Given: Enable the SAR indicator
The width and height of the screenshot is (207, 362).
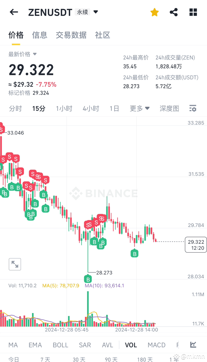Looking at the screenshot, I should (x=85, y=345).
